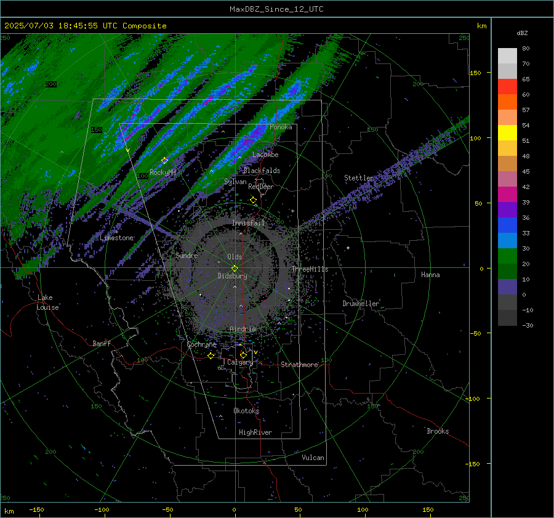
Task: Click the HighRiver town label
Action: pos(255,432)
